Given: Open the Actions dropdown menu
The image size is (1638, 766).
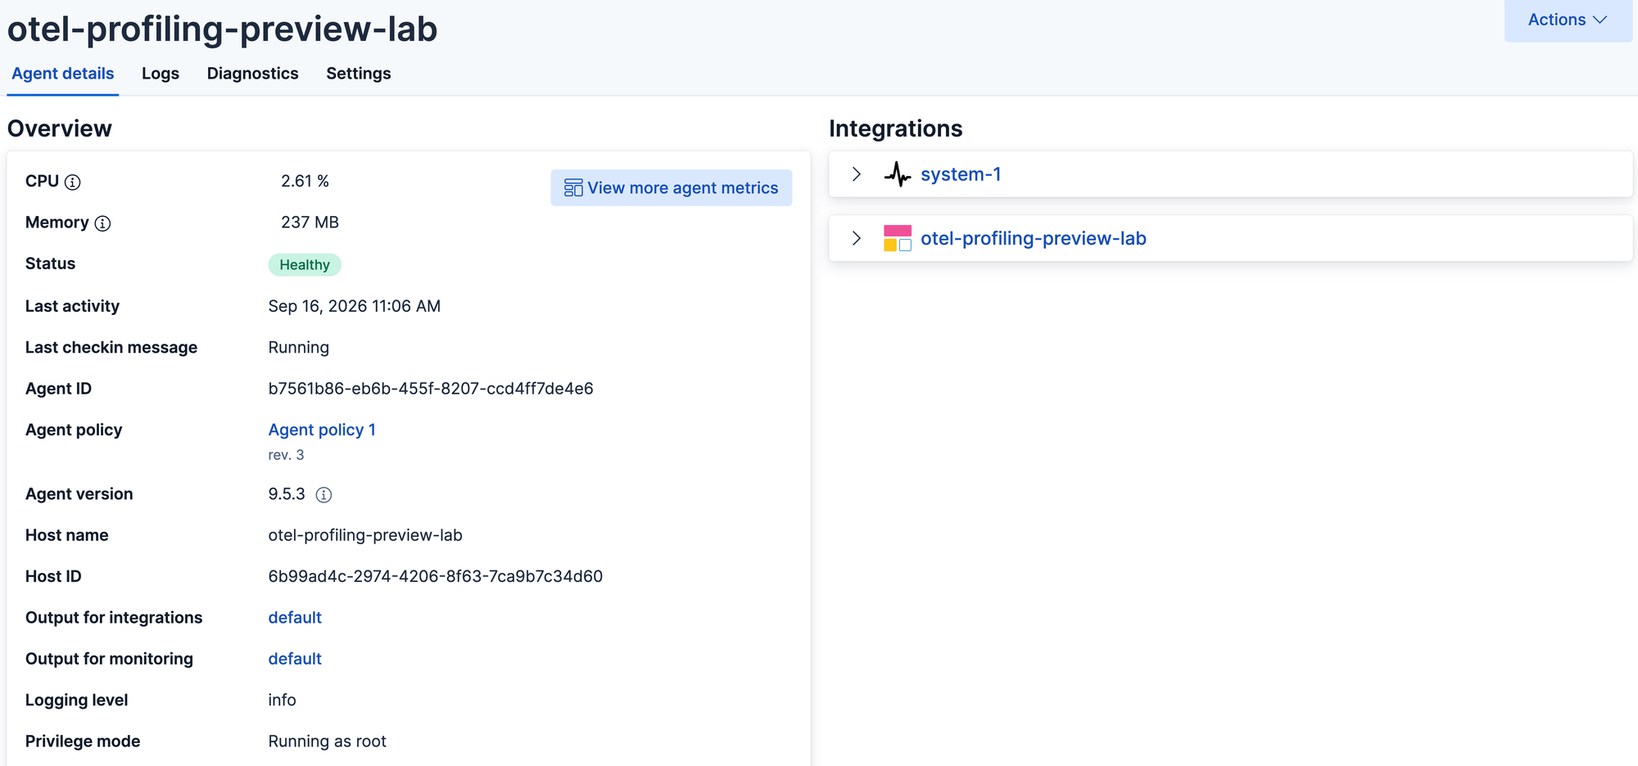Looking at the screenshot, I should pyautogui.click(x=1568, y=20).
